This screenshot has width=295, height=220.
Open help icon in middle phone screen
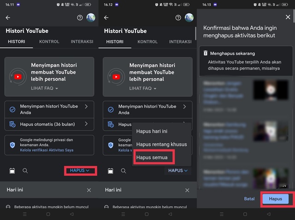[178, 17]
